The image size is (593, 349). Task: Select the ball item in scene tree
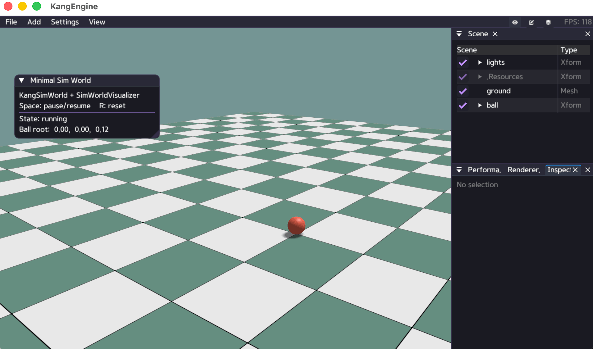tap(492, 105)
